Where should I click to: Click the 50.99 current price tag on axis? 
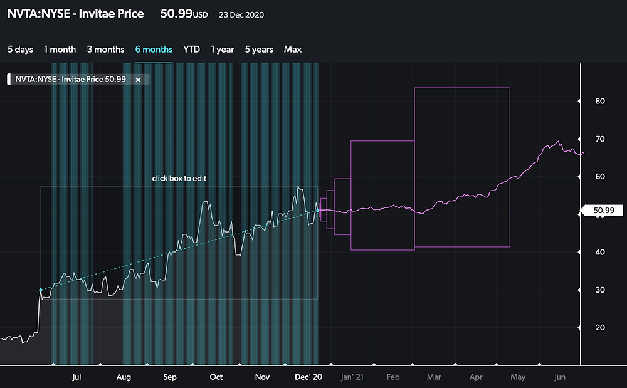pyautogui.click(x=603, y=210)
